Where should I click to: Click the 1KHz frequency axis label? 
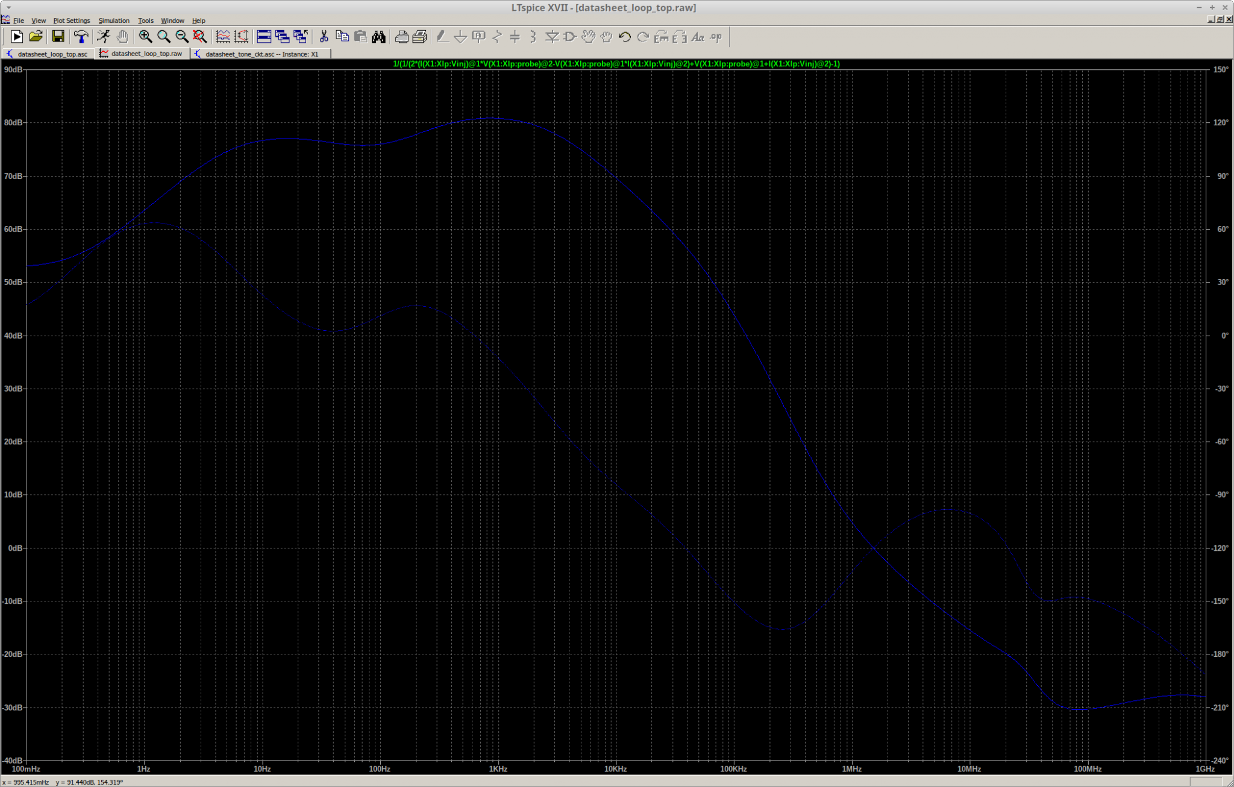coord(498,769)
